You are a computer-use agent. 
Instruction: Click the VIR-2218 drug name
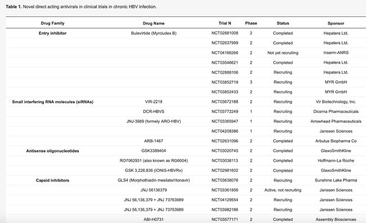pos(154,102)
